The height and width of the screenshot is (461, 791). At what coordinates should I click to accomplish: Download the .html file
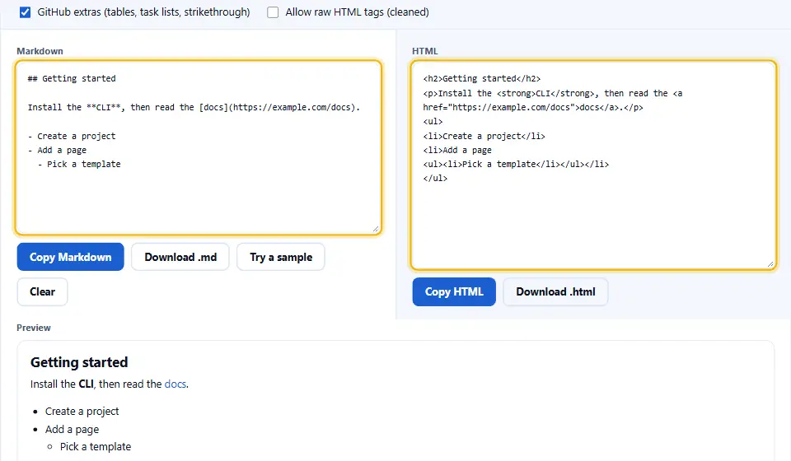point(555,291)
